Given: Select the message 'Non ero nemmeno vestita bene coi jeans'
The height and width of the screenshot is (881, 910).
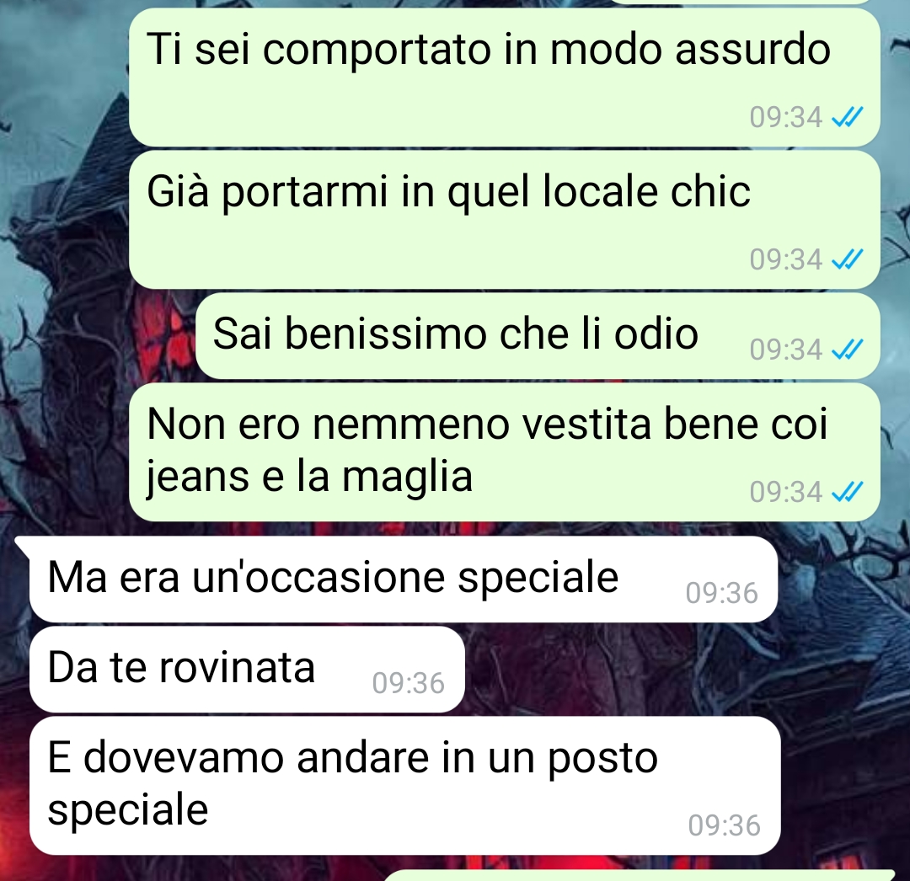Looking at the screenshot, I should 505,451.
